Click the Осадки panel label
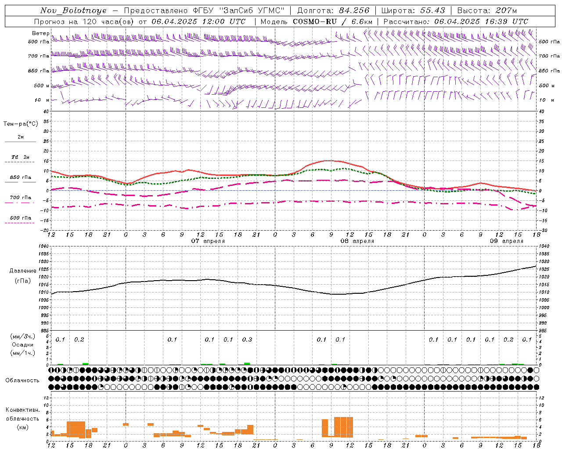The width and height of the screenshot is (562, 449). tap(23, 345)
